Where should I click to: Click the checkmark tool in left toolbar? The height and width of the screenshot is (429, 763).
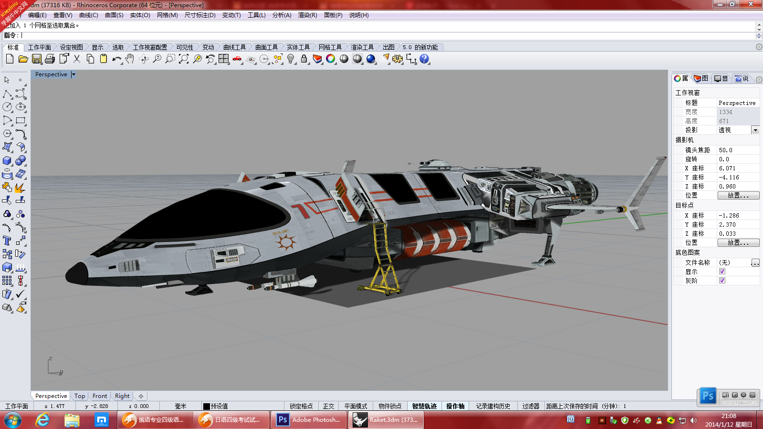(21, 294)
